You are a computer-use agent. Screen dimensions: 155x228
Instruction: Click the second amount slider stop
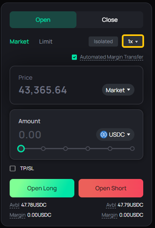tap(43, 149)
